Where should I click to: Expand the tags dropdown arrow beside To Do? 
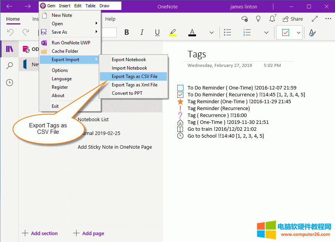pyautogui.click(x=299, y=33)
